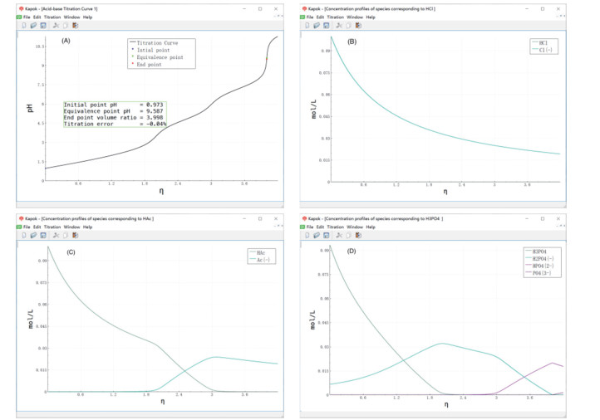The height and width of the screenshot is (420, 600).
Task: Open Titration menu in HCl profiles window
Action: click(x=335, y=17)
